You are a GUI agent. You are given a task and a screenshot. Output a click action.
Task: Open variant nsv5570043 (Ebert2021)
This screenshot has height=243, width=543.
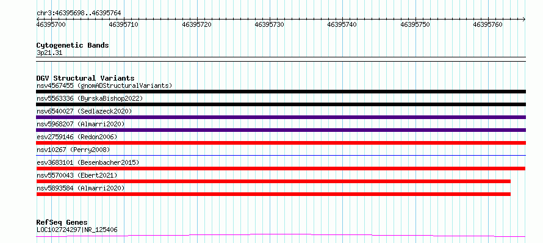tap(77, 175)
